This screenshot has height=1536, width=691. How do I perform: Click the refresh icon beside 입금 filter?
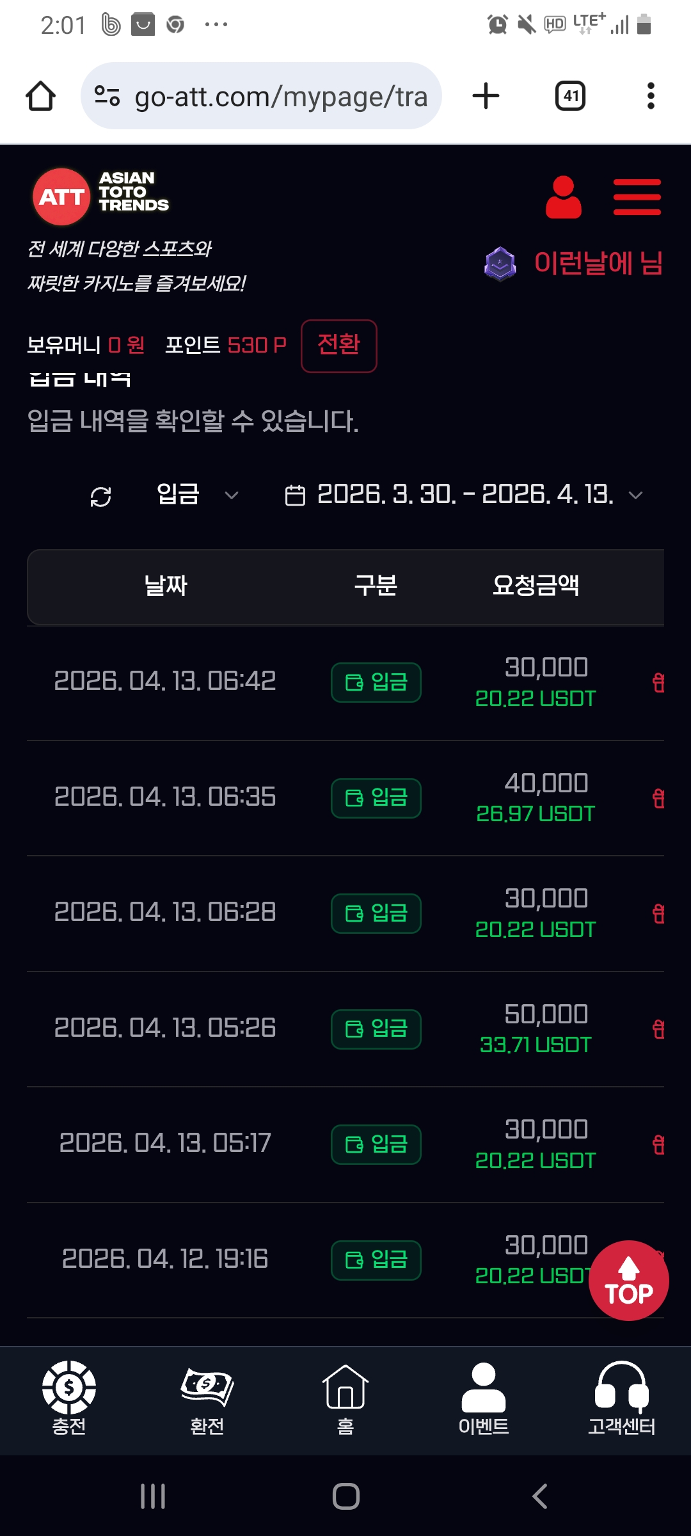pos(101,496)
